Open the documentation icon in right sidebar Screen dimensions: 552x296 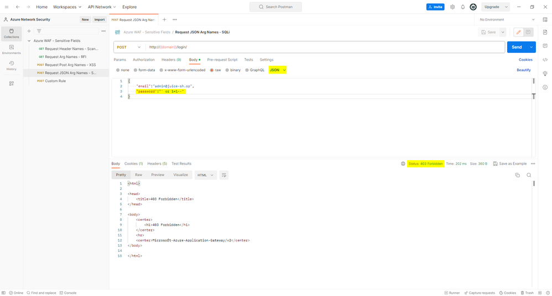(545, 33)
